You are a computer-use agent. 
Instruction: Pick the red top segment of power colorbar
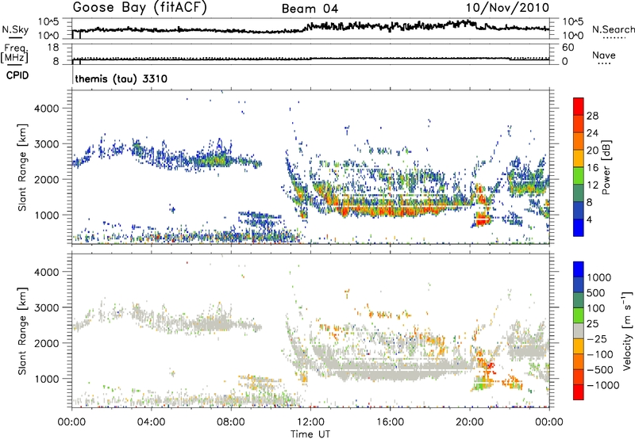coord(579,107)
